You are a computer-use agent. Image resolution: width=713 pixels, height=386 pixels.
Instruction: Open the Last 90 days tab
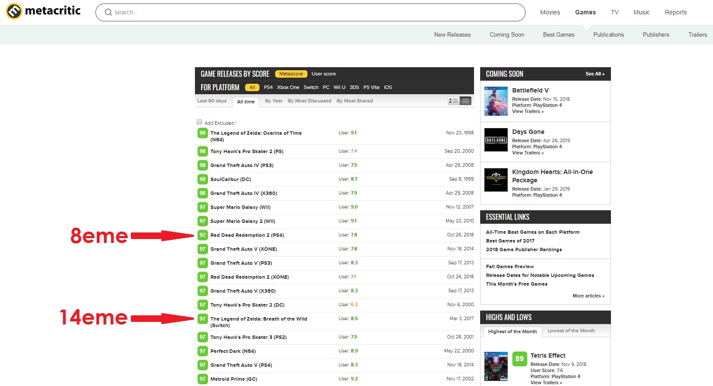pyautogui.click(x=212, y=101)
